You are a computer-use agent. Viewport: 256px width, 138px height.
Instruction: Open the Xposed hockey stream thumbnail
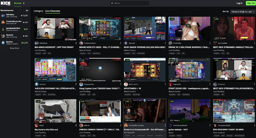click(x=145, y=28)
